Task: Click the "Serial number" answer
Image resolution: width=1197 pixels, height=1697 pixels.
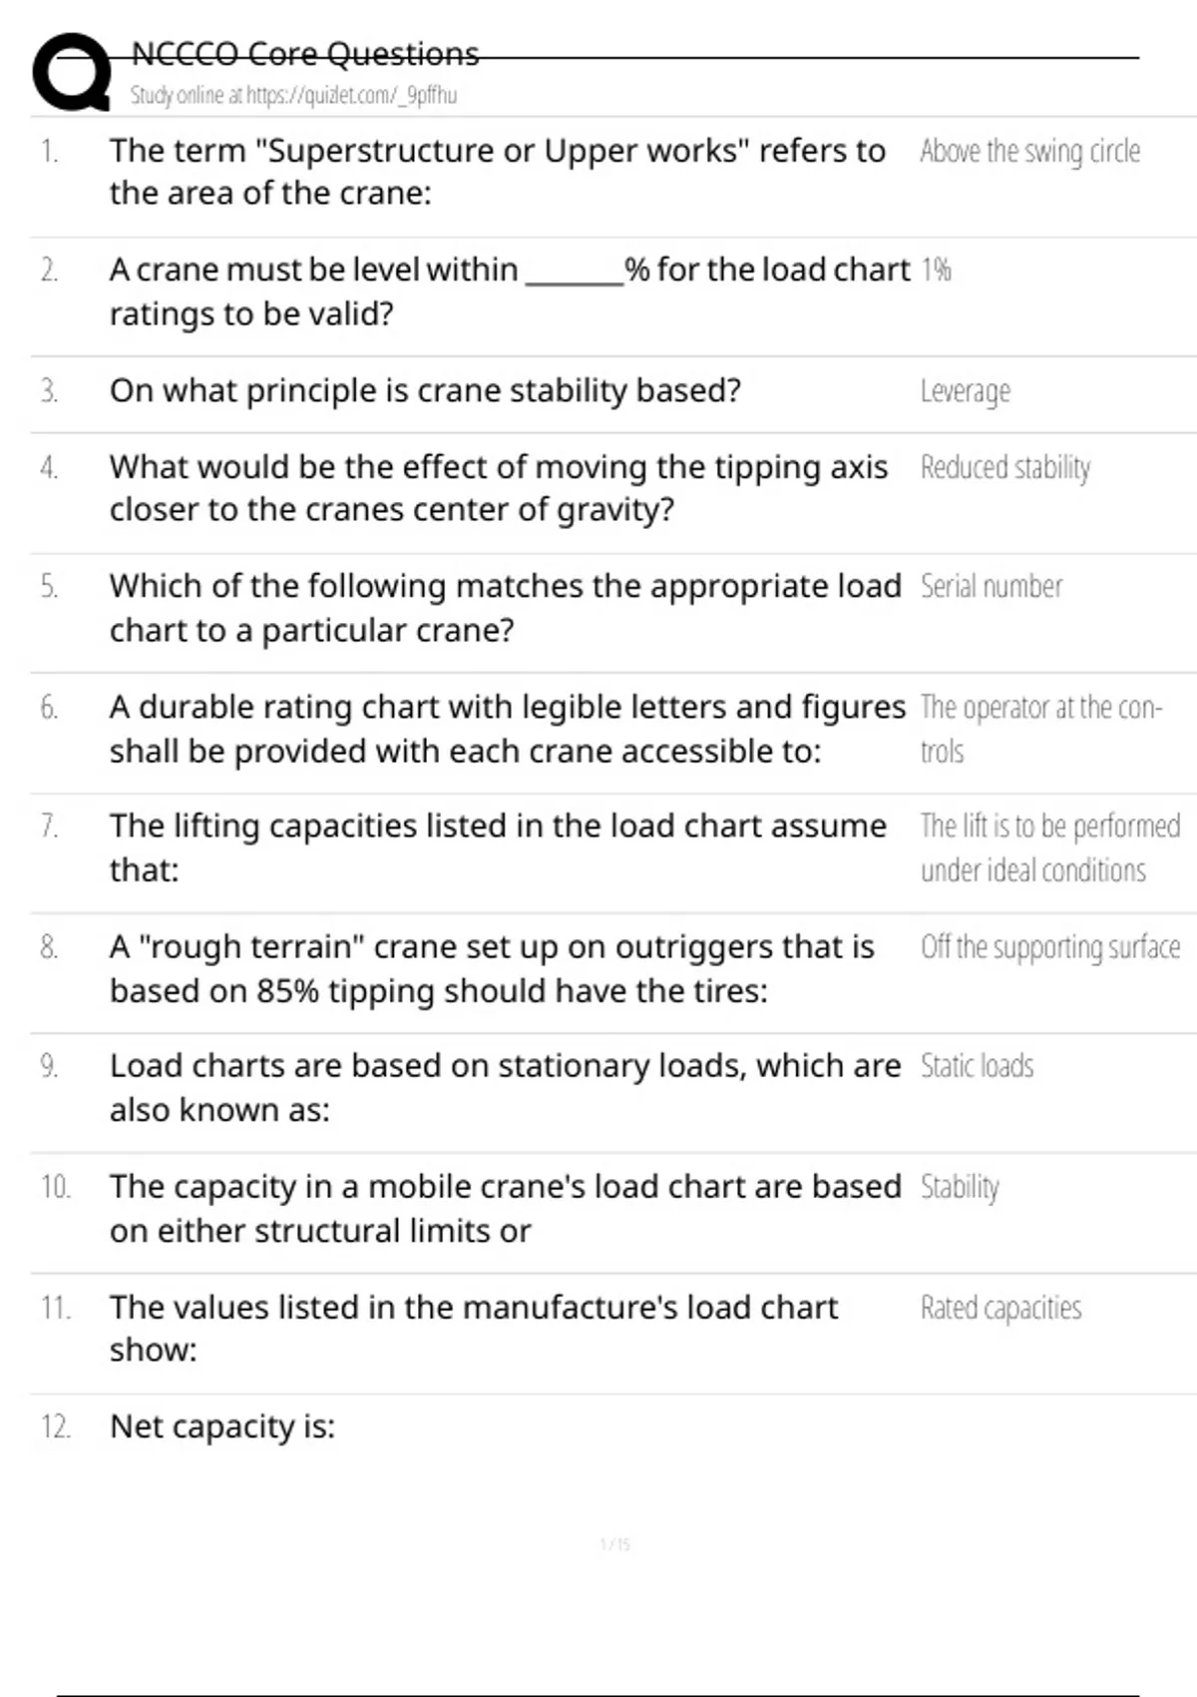Action: coord(991,586)
